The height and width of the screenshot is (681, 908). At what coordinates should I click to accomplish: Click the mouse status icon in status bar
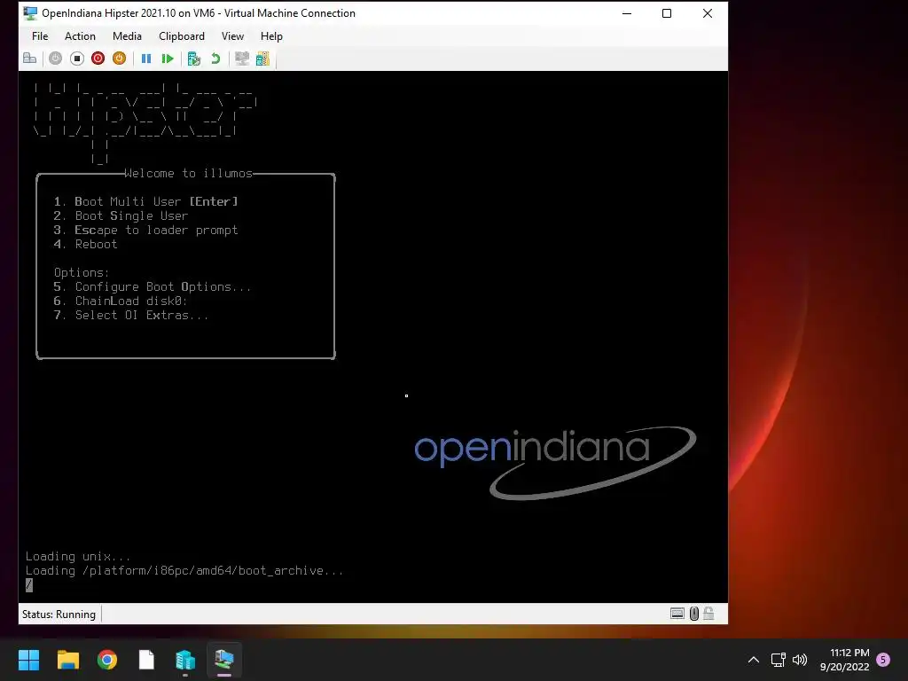pyautogui.click(x=693, y=614)
